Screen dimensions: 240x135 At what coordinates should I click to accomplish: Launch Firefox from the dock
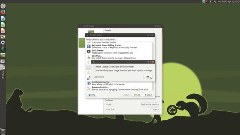click(3, 12)
